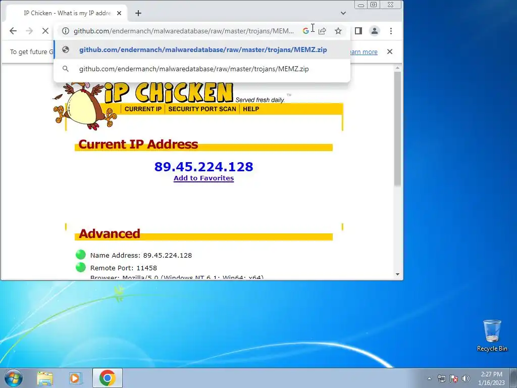
Task: View site information icon in address bar
Action: (66, 31)
